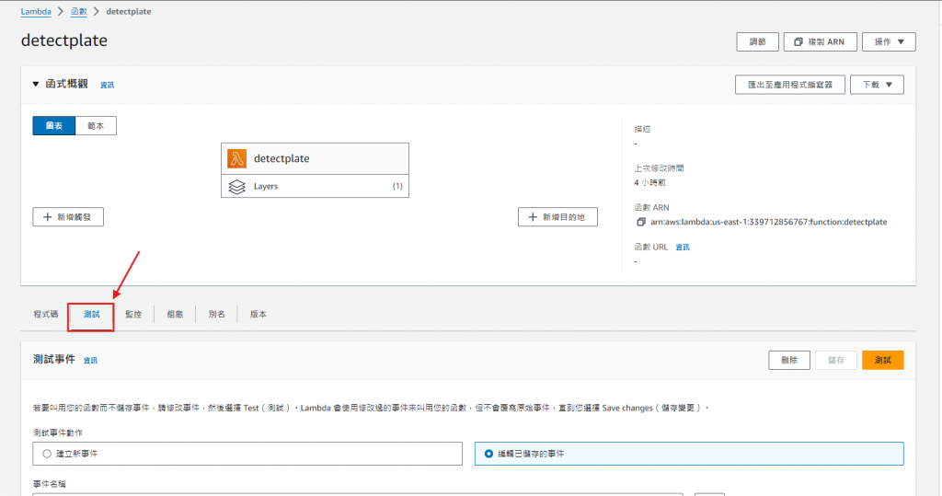
Task: Click the 新增目的地 button
Action: 557,217
